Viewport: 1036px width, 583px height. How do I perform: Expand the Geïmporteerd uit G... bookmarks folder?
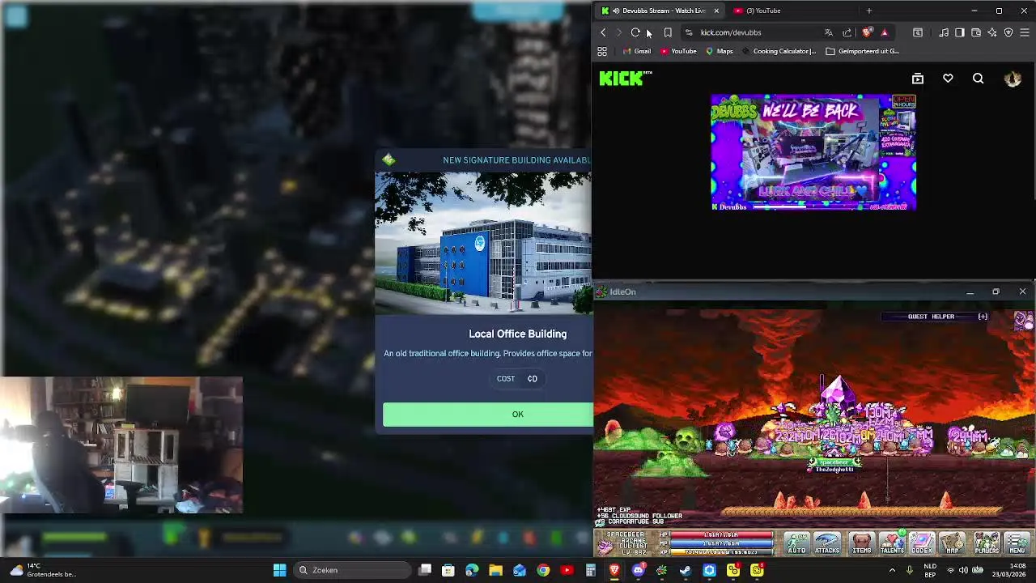click(862, 51)
